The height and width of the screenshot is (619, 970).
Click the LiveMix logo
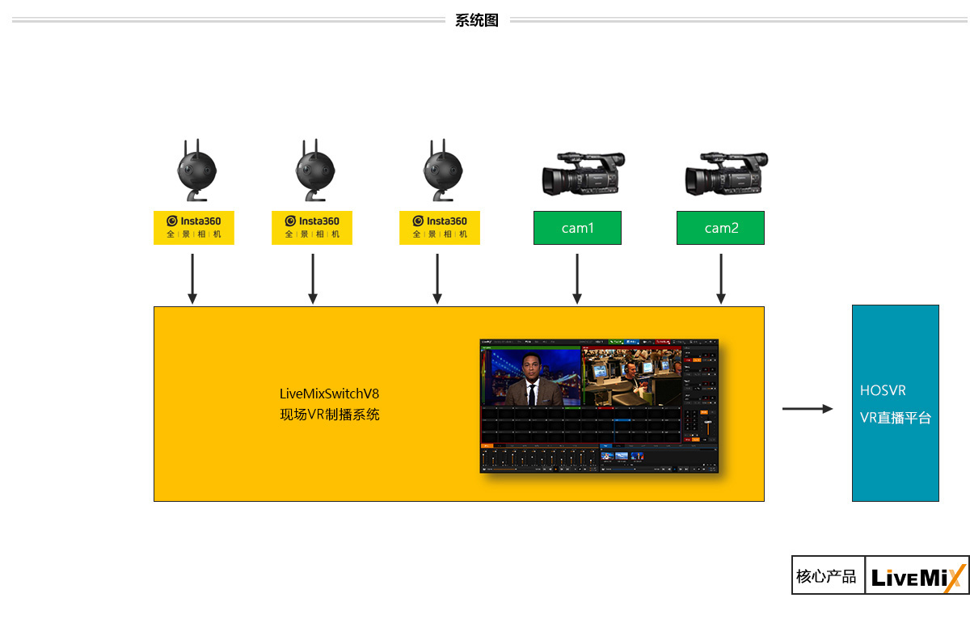917,576
